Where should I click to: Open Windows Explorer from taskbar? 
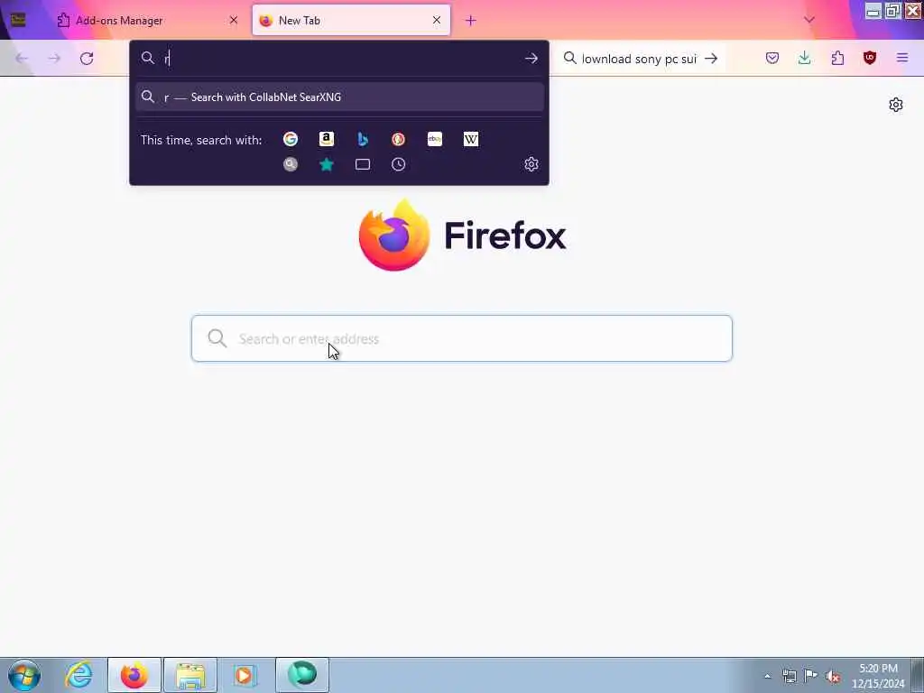[x=190, y=675]
